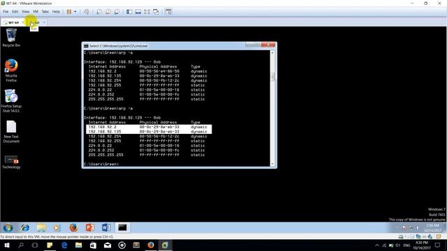Click ENG language indicator
Screen dimensions: 447x251
406,245
